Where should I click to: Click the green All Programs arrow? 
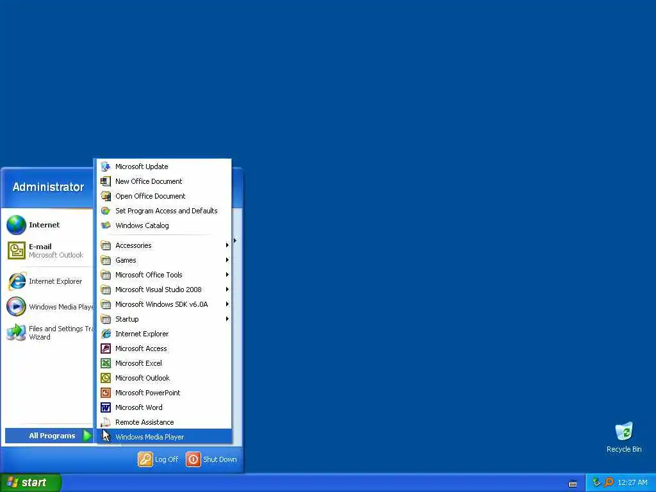(87, 436)
